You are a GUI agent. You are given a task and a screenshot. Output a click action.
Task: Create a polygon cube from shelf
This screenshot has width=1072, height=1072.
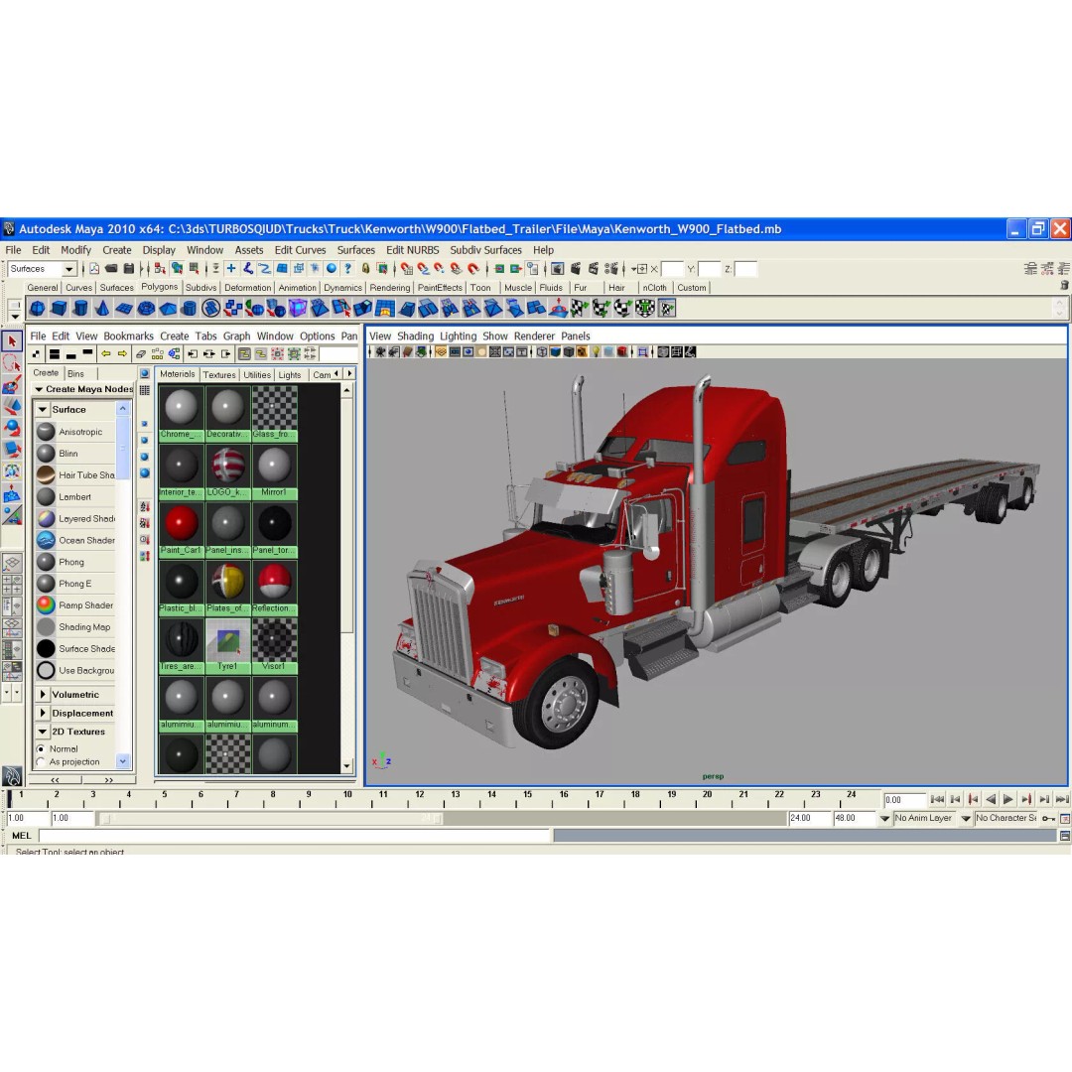(x=60, y=309)
